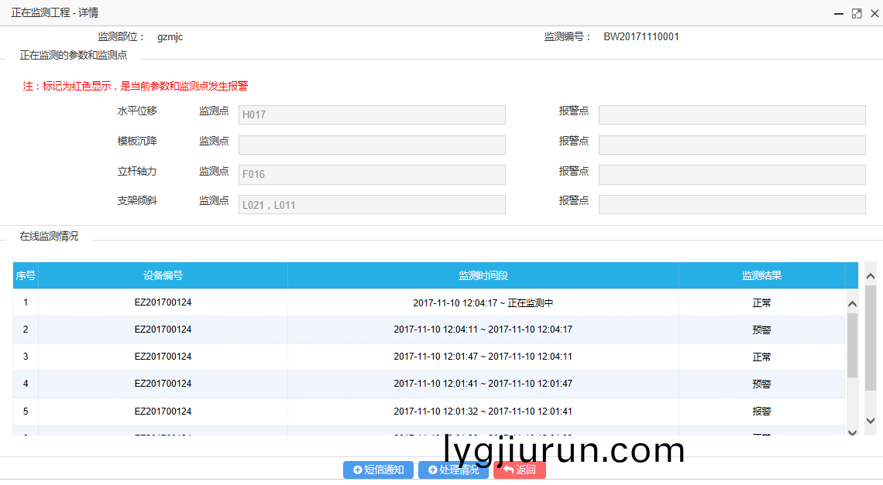Click the inner table scrollbar thumb
883x485 pixels.
click(x=852, y=344)
